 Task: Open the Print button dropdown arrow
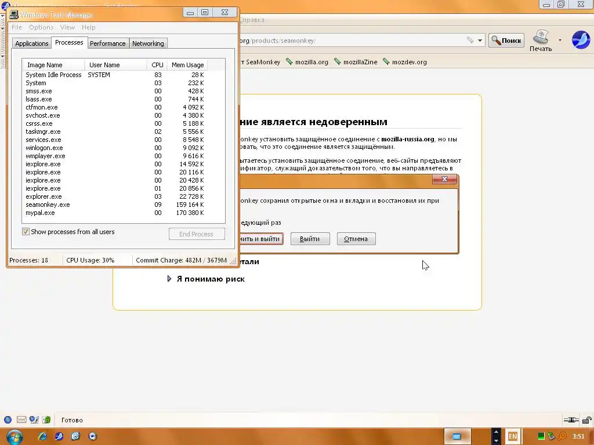tap(560, 40)
